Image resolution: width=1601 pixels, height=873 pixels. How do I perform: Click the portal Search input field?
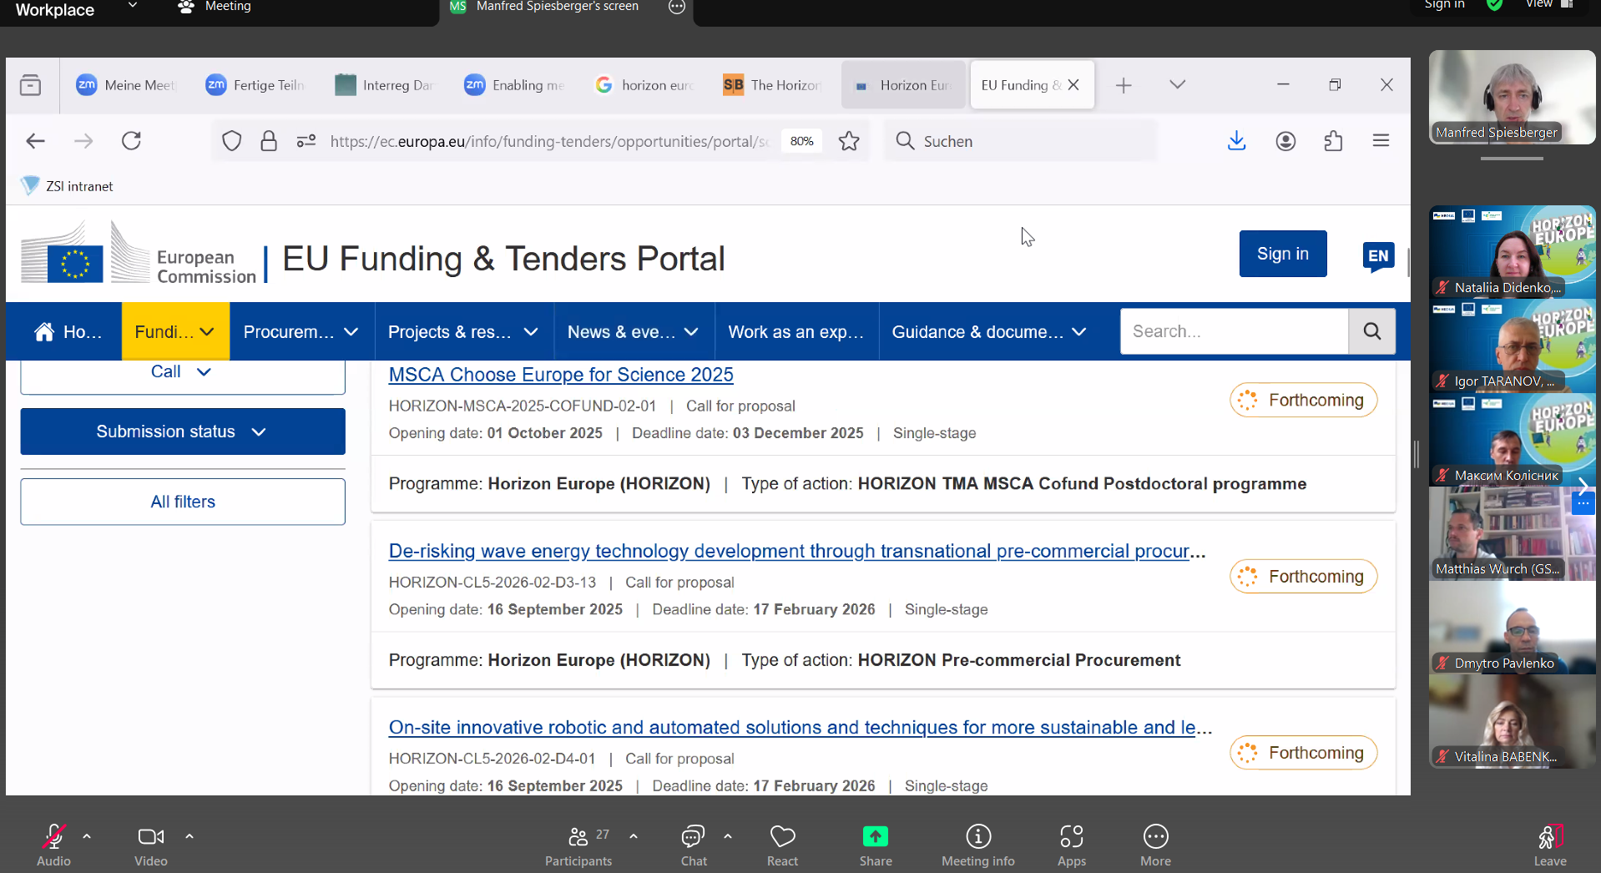click(x=1233, y=331)
